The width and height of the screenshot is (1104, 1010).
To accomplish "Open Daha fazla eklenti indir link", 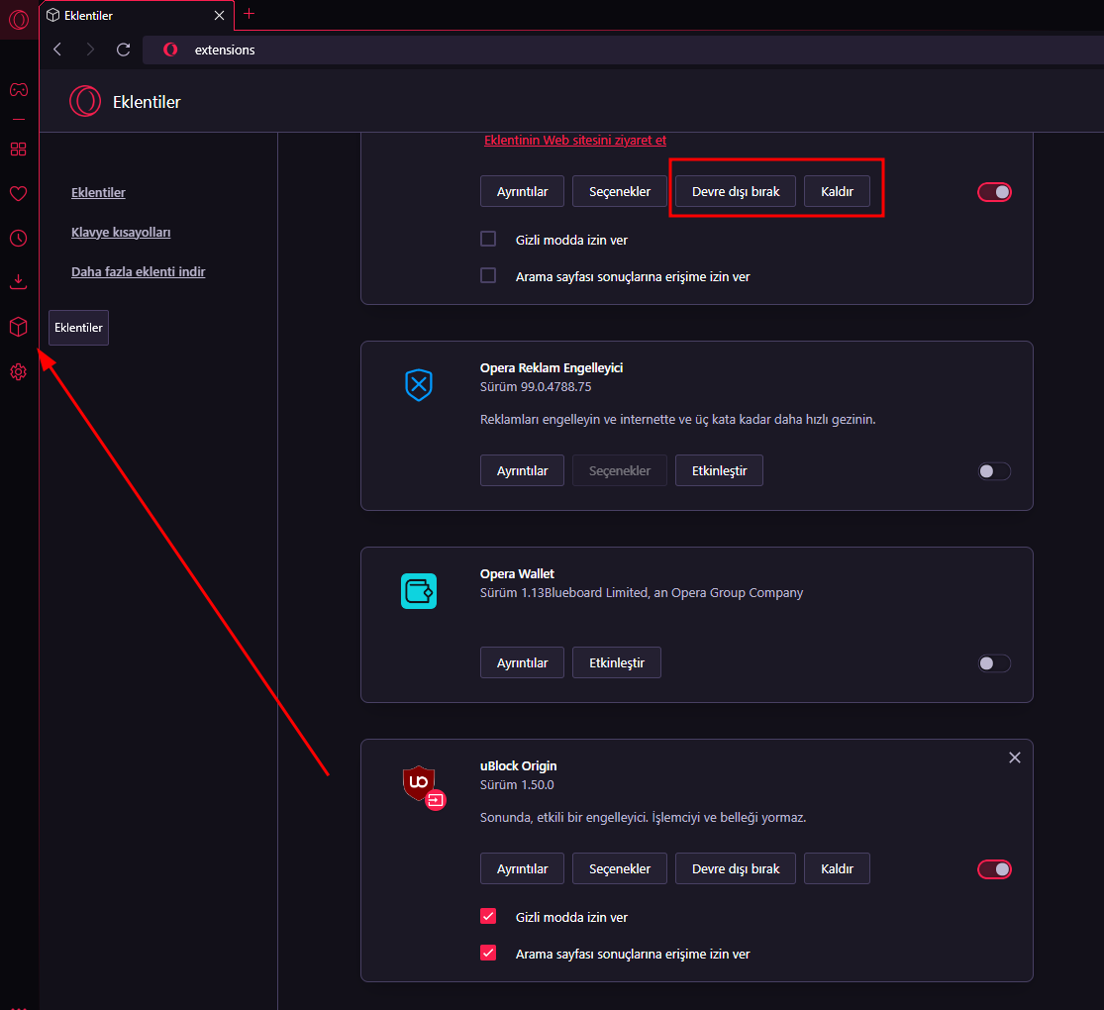I will (138, 271).
